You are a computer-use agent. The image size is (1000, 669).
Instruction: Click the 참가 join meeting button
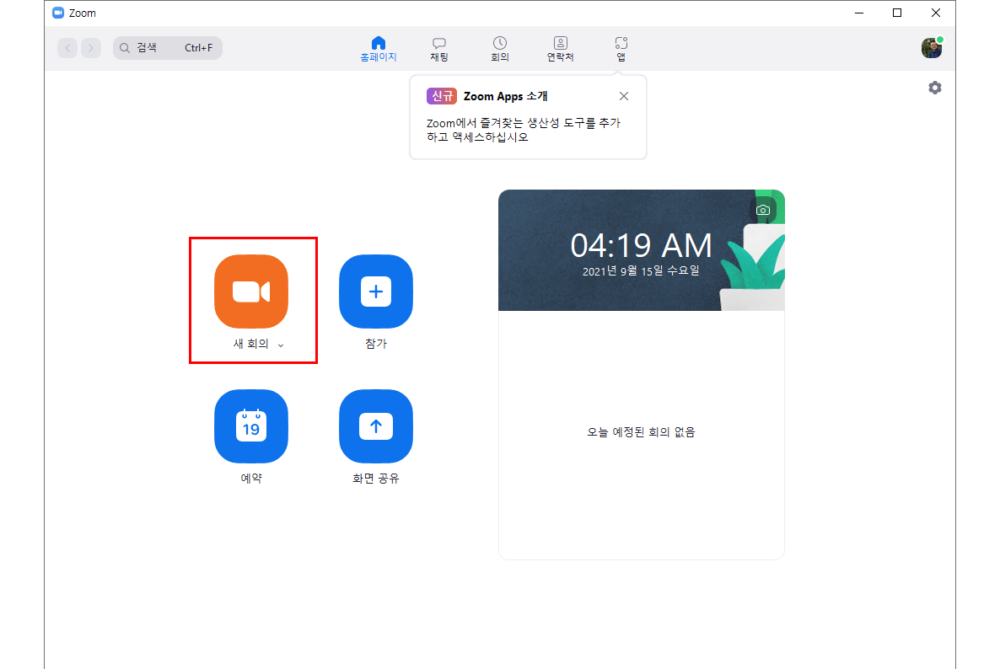[x=376, y=292]
